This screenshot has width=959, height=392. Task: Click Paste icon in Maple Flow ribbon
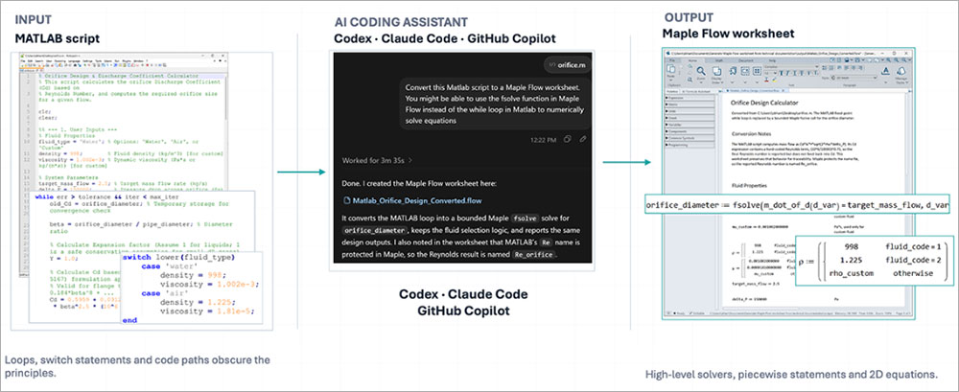671,68
